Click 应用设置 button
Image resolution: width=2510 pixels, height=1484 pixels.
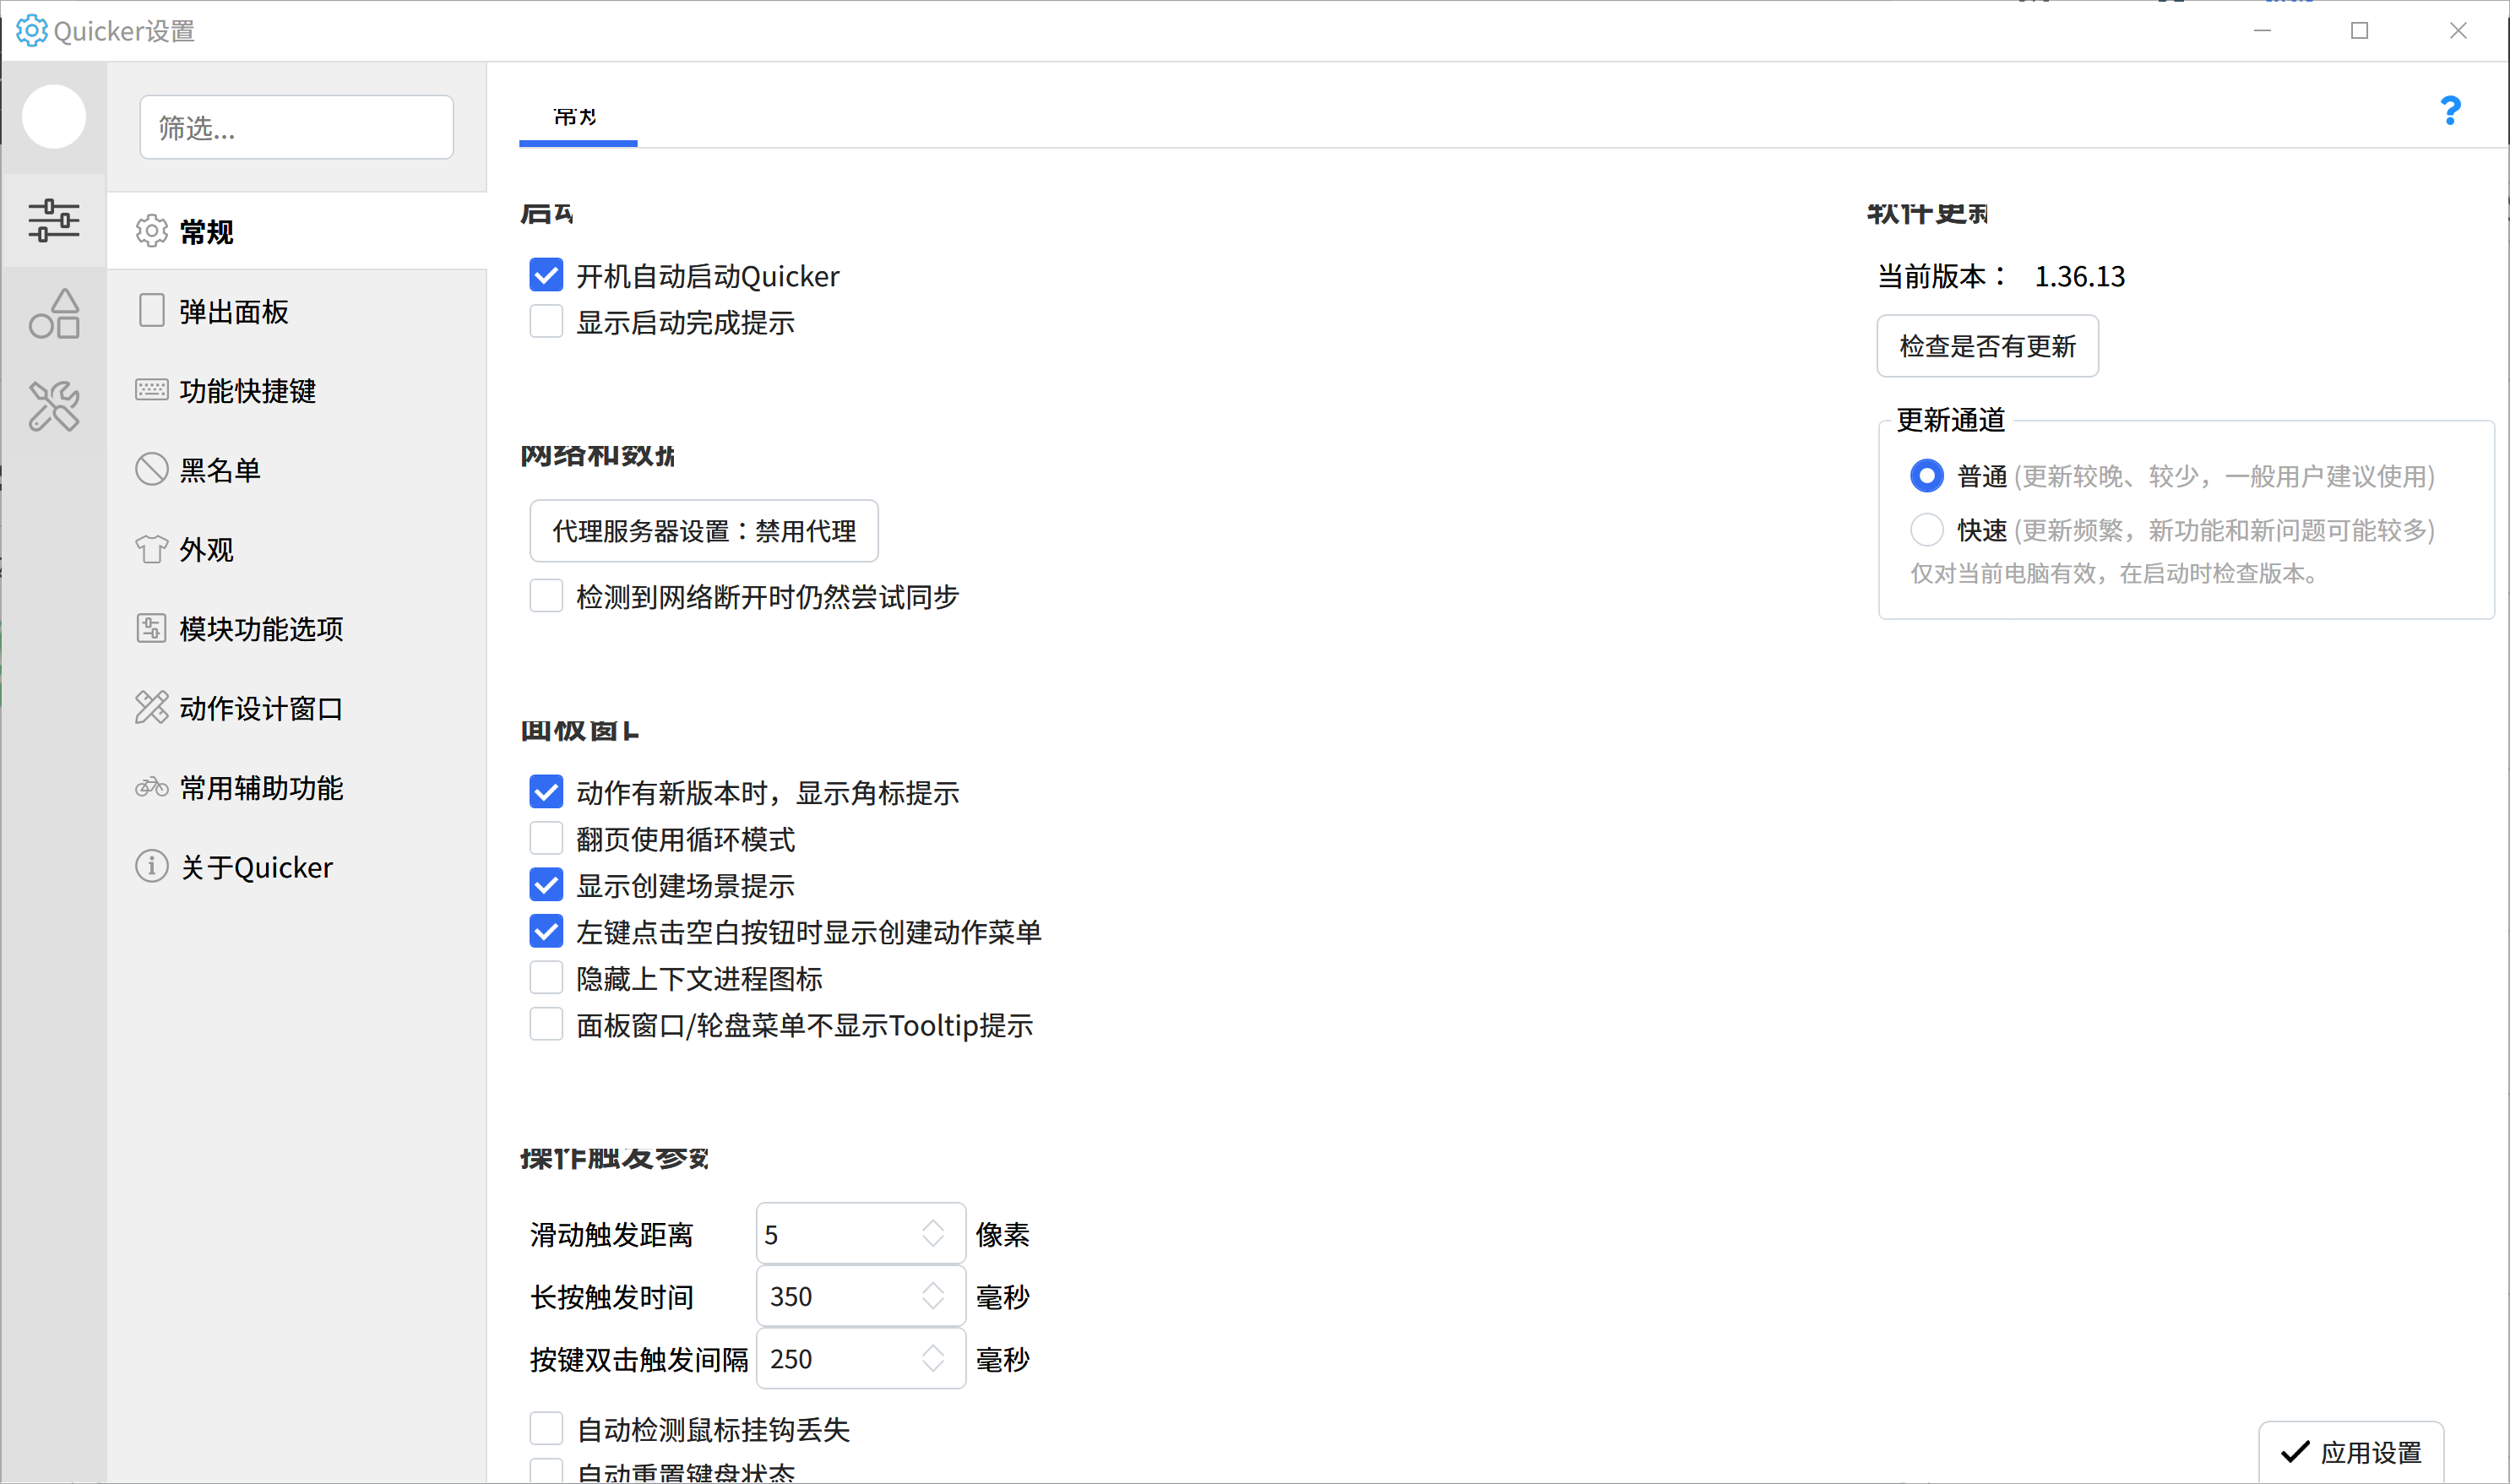(2351, 1452)
